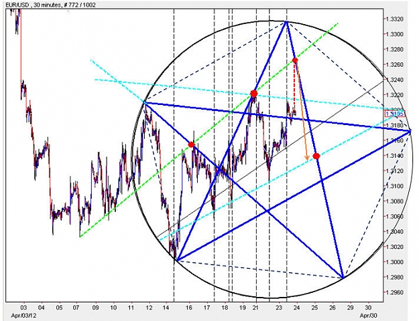
Task: Click the 1.3220 price axis label
Action: (396, 95)
